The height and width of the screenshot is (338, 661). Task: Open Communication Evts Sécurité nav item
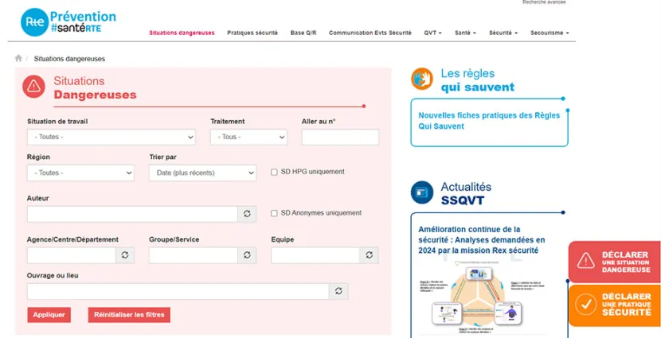(370, 33)
